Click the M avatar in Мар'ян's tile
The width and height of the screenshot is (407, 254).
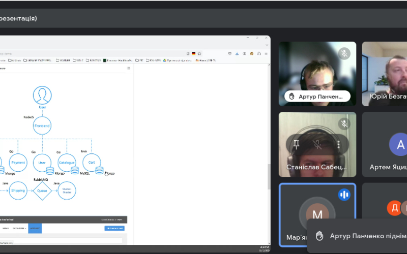pyautogui.click(x=317, y=214)
